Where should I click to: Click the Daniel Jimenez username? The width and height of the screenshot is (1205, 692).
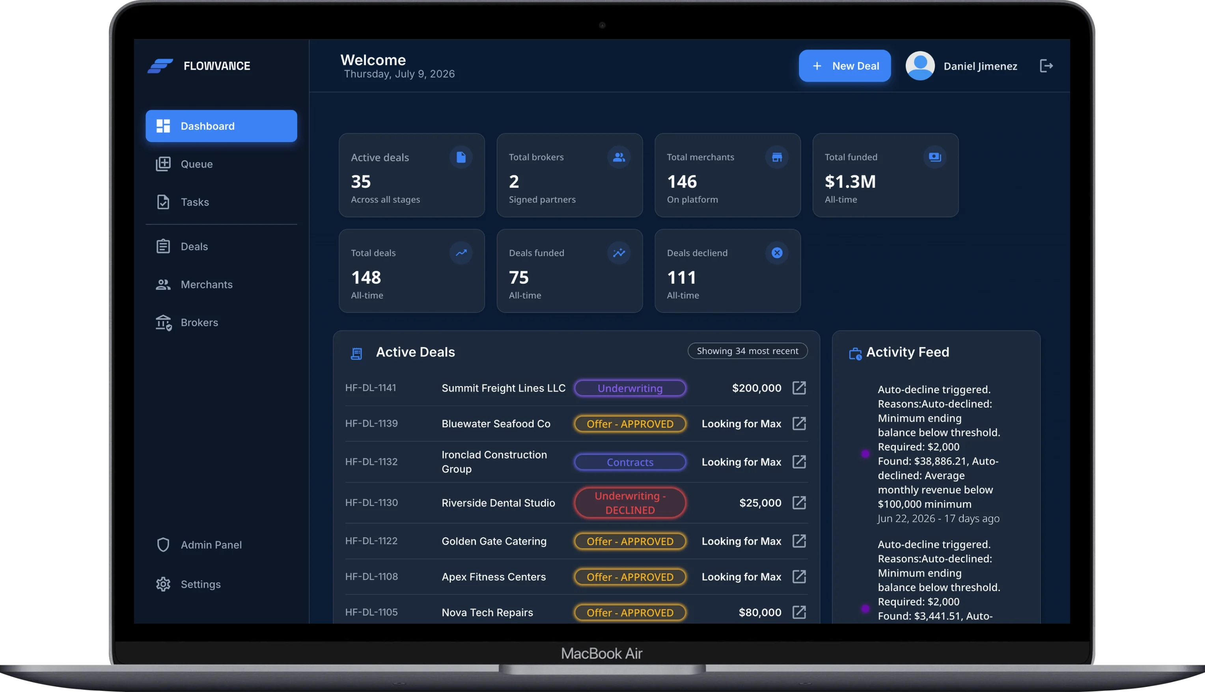tap(981, 66)
